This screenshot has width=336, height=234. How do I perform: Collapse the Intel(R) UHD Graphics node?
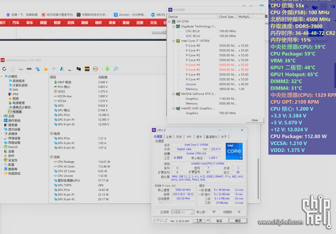point(173,109)
